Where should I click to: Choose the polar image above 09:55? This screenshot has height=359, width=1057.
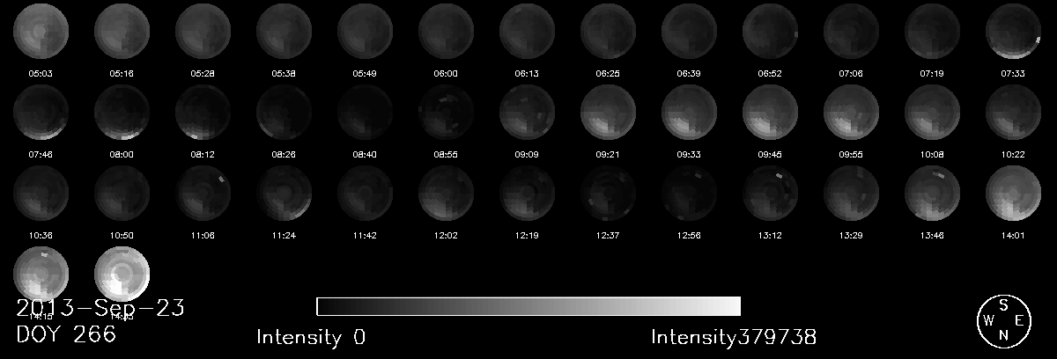point(852,113)
